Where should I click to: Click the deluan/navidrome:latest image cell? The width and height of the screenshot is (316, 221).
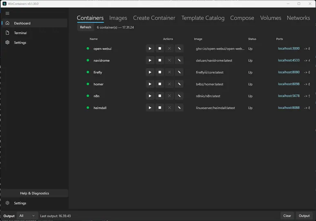[214, 61]
